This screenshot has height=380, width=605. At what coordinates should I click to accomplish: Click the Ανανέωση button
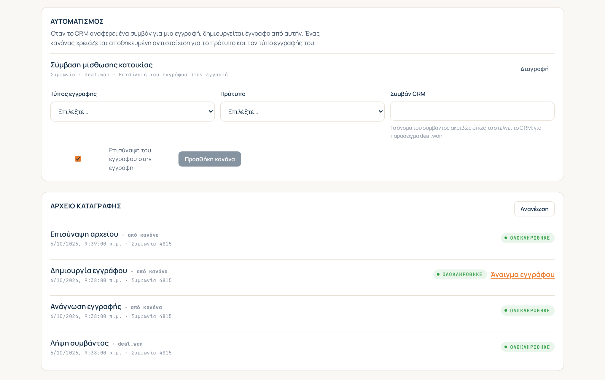534,209
